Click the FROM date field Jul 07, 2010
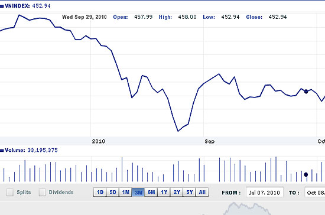 265,193
